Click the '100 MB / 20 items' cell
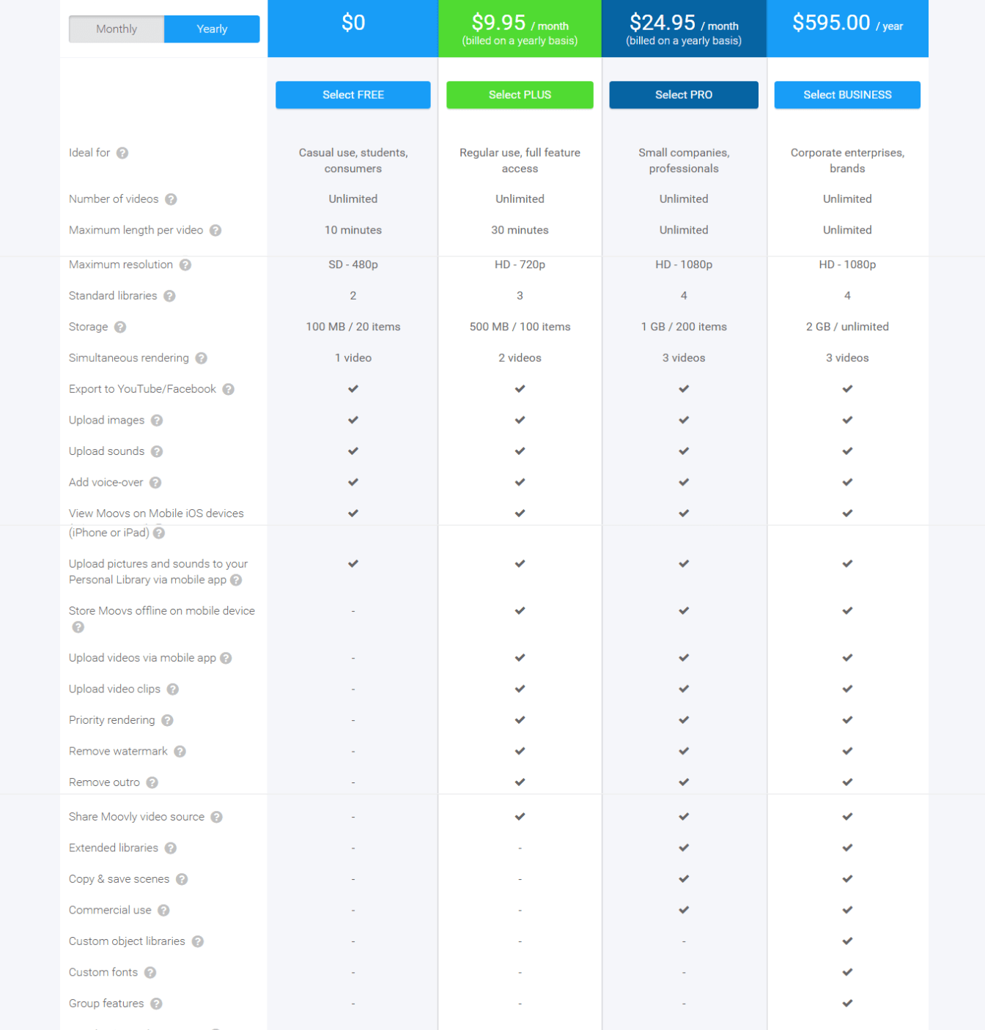Image resolution: width=985 pixels, height=1030 pixels. tap(353, 327)
